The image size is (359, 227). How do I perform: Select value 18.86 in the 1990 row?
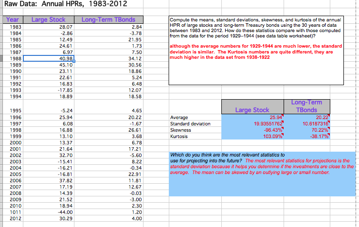click(108, 71)
